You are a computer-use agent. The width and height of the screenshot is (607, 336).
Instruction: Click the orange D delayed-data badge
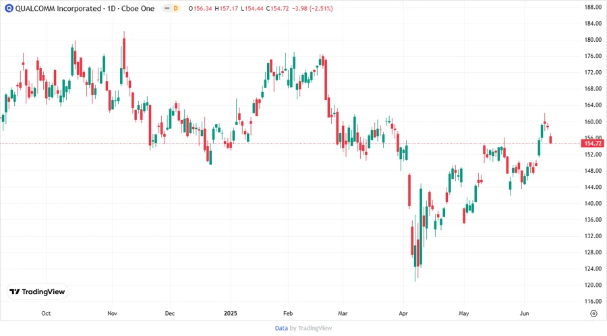tap(175, 8)
